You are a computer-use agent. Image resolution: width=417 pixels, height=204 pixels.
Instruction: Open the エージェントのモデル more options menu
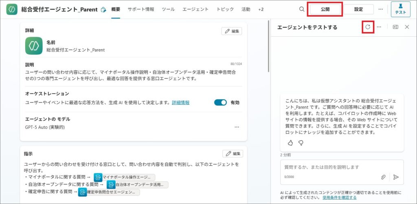coord(237,127)
